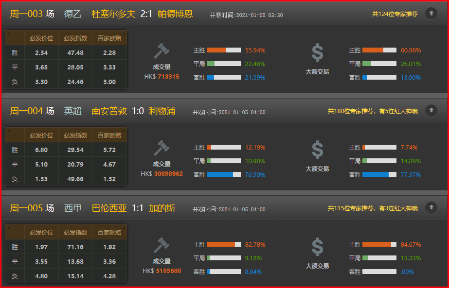
Task: Click the 77.37% 客胜 large-trade bar
Action: tap(379, 174)
